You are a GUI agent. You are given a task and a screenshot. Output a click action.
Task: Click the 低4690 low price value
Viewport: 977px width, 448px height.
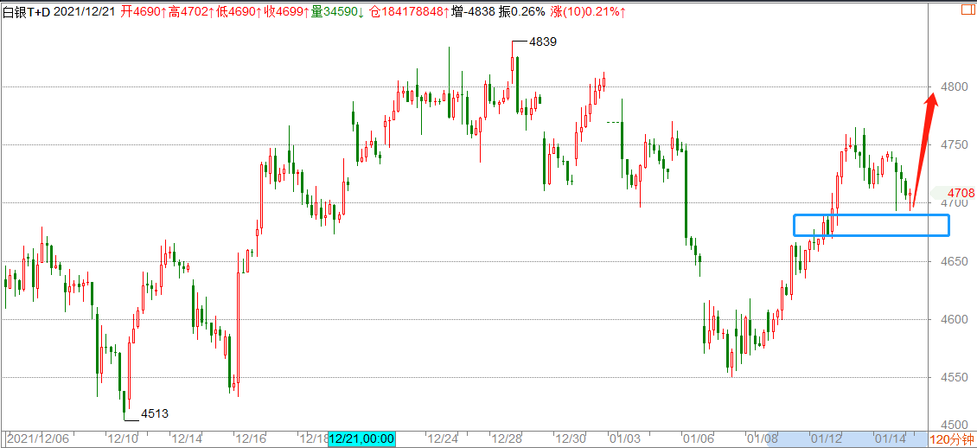pyautogui.click(x=239, y=11)
